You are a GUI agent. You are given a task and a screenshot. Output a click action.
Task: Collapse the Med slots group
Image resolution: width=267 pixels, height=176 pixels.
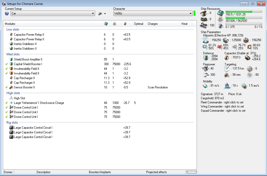point(13,54)
